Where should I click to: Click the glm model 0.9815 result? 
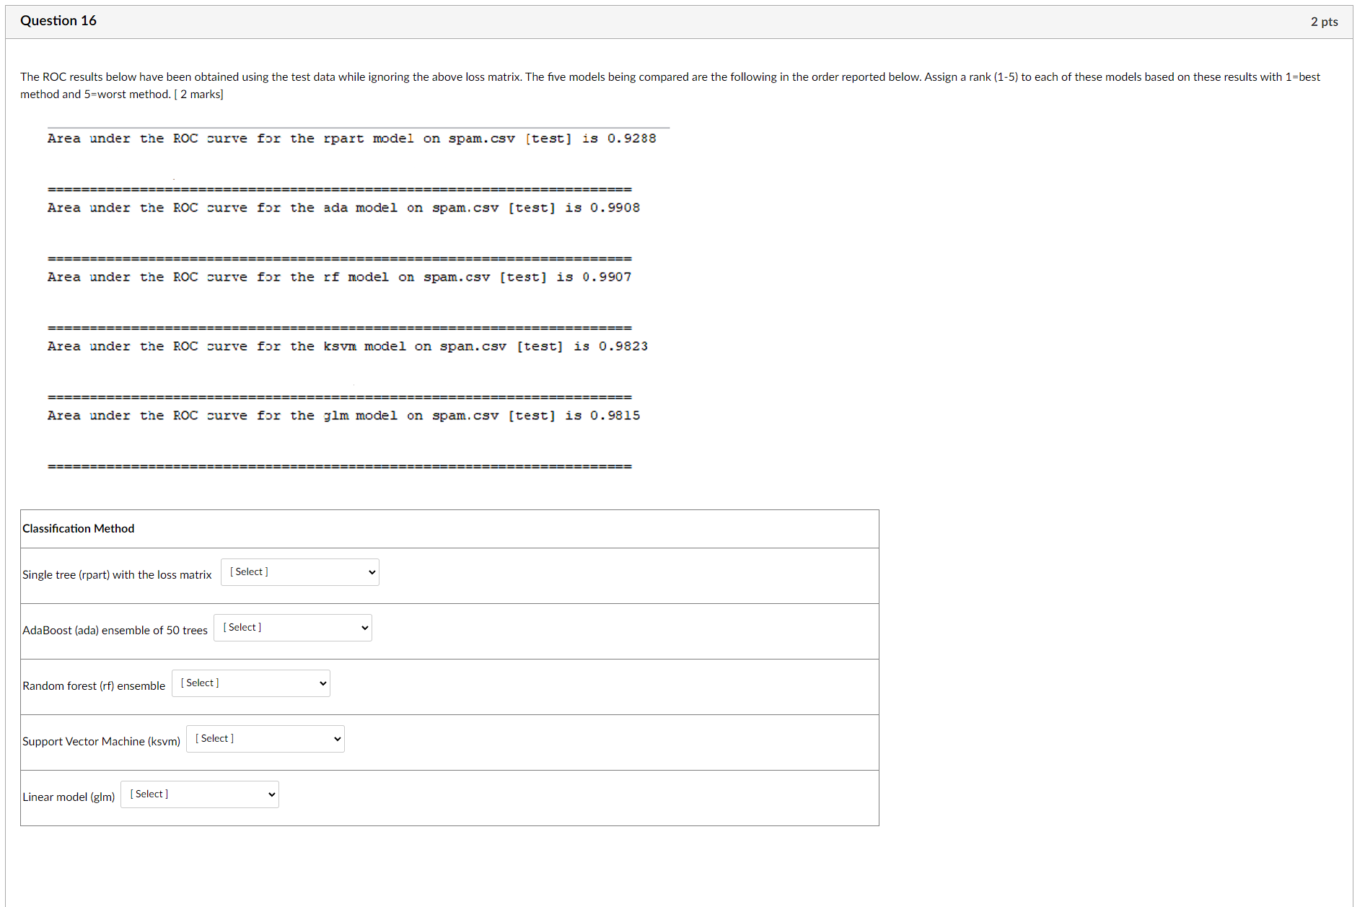click(343, 416)
